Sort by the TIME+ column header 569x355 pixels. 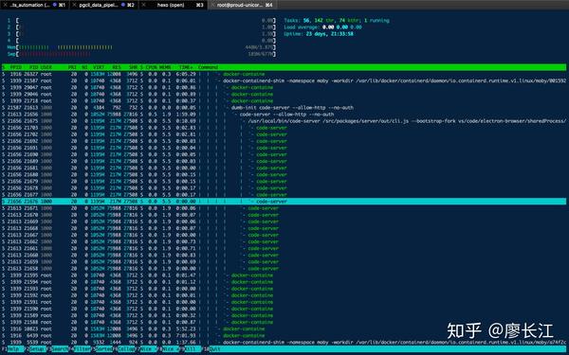pyautogui.click(x=186, y=67)
